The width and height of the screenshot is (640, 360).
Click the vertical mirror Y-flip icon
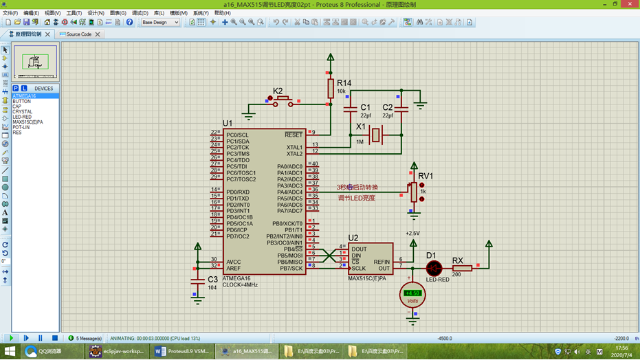tap(5, 280)
